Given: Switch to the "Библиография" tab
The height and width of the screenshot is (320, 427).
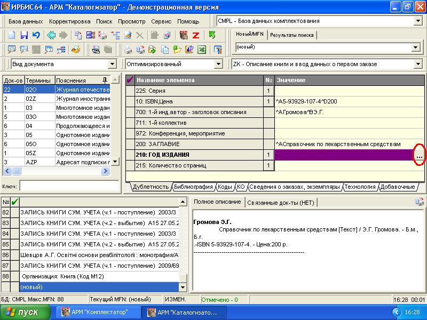Looking at the screenshot, I should 193,187.
